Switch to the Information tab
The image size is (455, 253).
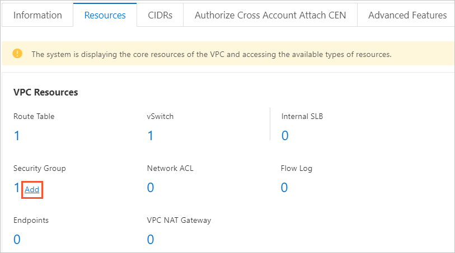pyautogui.click(x=37, y=15)
